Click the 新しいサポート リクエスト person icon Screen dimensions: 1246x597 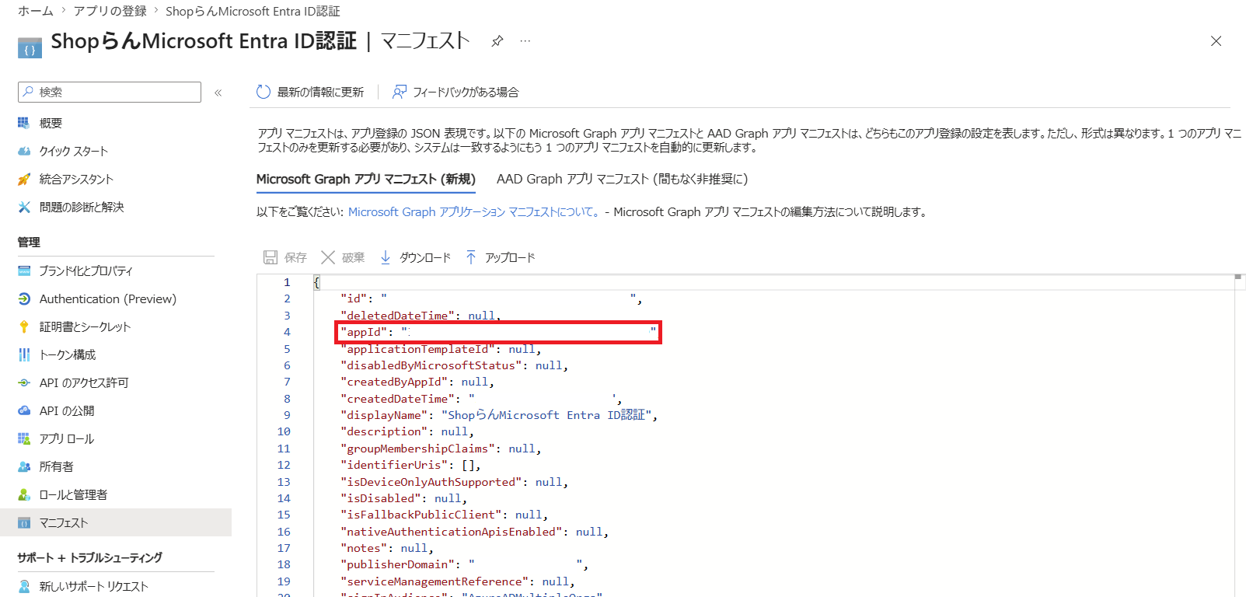coord(24,586)
